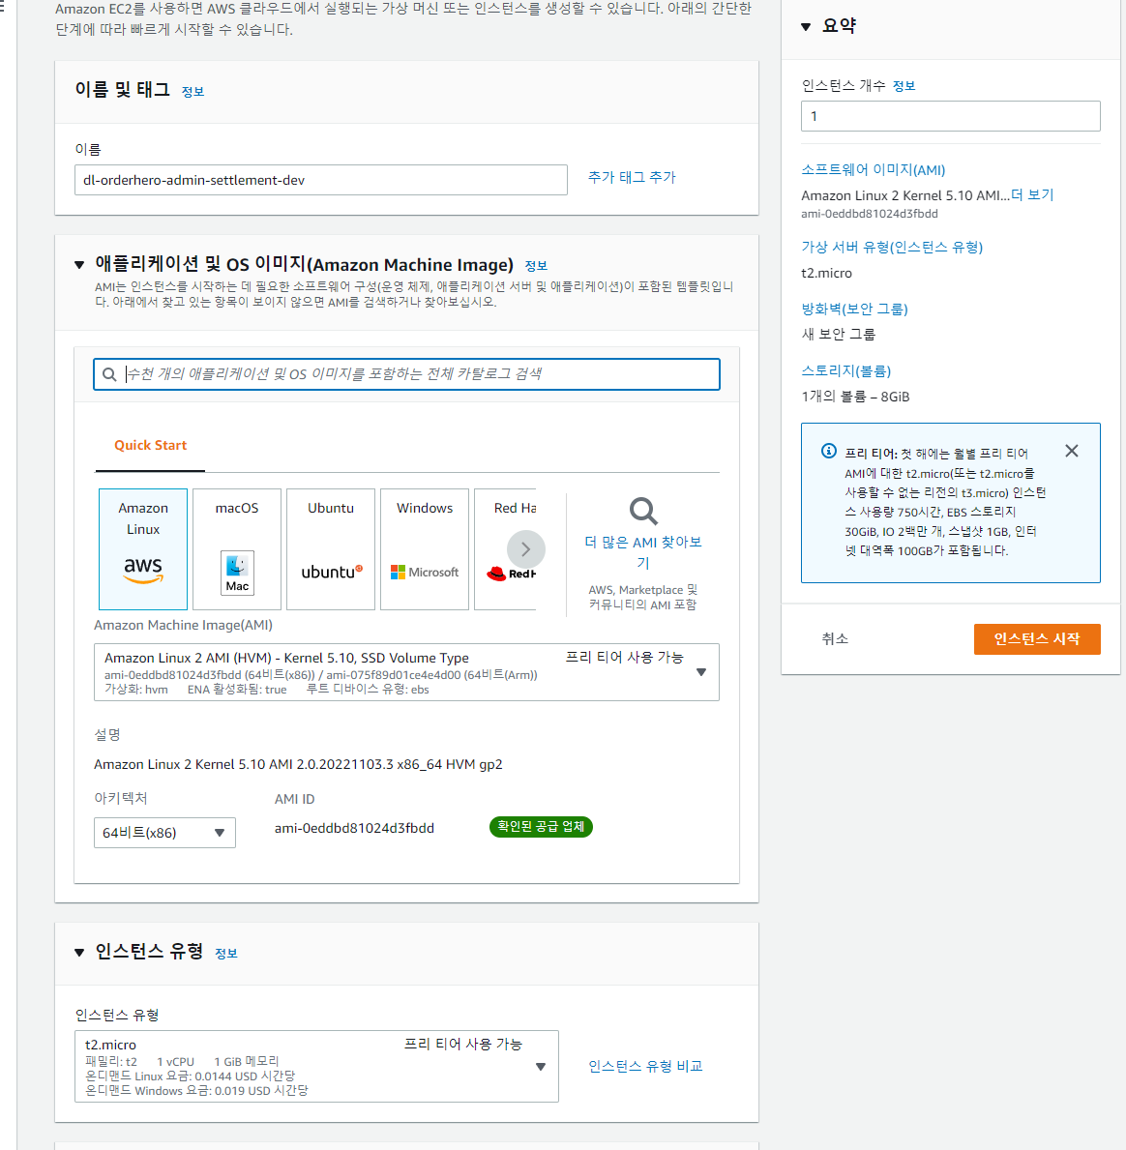Click the 새 보안 그룹 text

pos(839,335)
